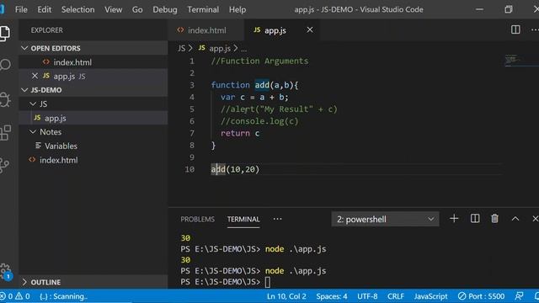
Task: Click the feedback icon in status bar
Action: click(x=519, y=296)
